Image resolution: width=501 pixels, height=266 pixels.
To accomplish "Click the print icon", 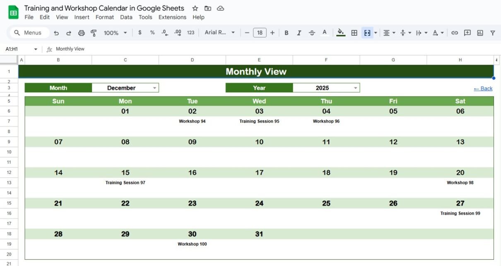I will click(81, 33).
